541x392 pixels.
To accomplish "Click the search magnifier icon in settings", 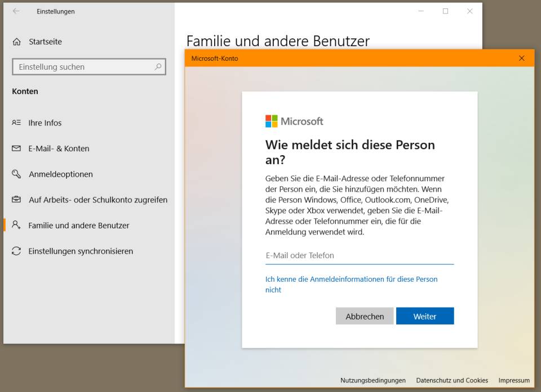I will [158, 66].
